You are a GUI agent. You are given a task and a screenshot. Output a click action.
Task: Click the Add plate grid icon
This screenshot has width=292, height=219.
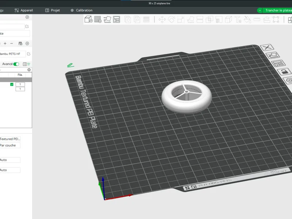tap(98, 19)
